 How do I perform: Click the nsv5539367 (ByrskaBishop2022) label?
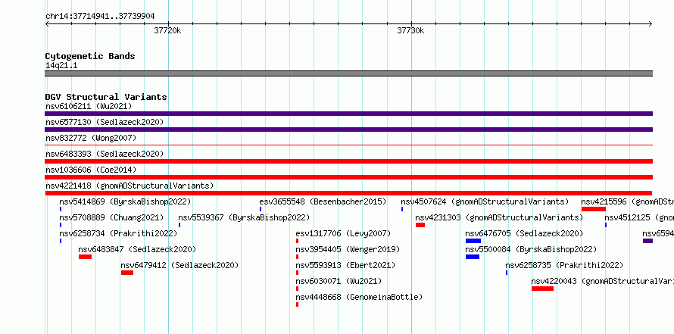click(x=244, y=217)
